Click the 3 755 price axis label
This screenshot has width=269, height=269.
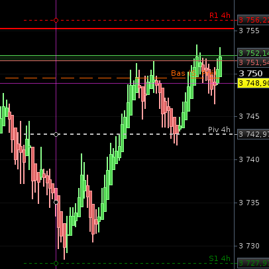pyautogui.click(x=249, y=31)
